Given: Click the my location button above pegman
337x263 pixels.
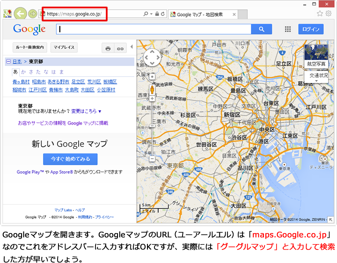Looking at the screenshot, I should (152, 77).
